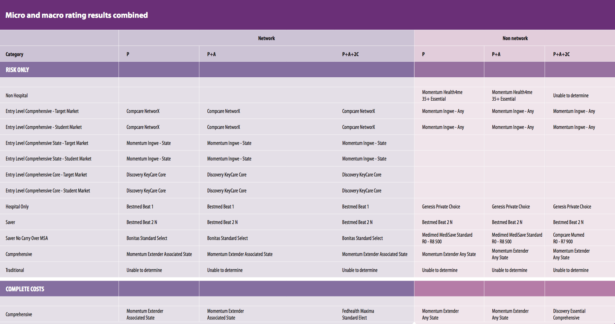Viewport: 615px width, 324px height.
Task: Click the "Category" column header
Action: tap(14, 54)
